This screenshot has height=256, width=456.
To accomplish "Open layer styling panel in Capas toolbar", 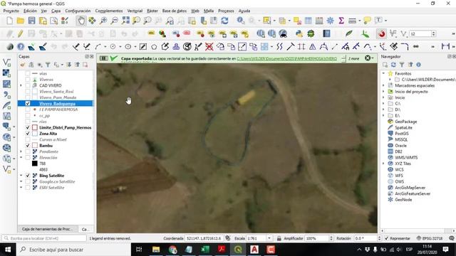I will click(x=23, y=65).
